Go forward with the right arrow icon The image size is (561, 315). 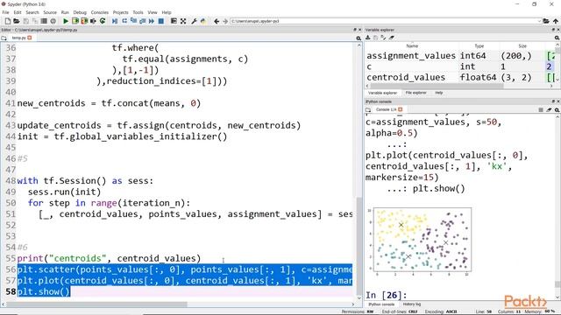pyautogui.click(x=225, y=21)
